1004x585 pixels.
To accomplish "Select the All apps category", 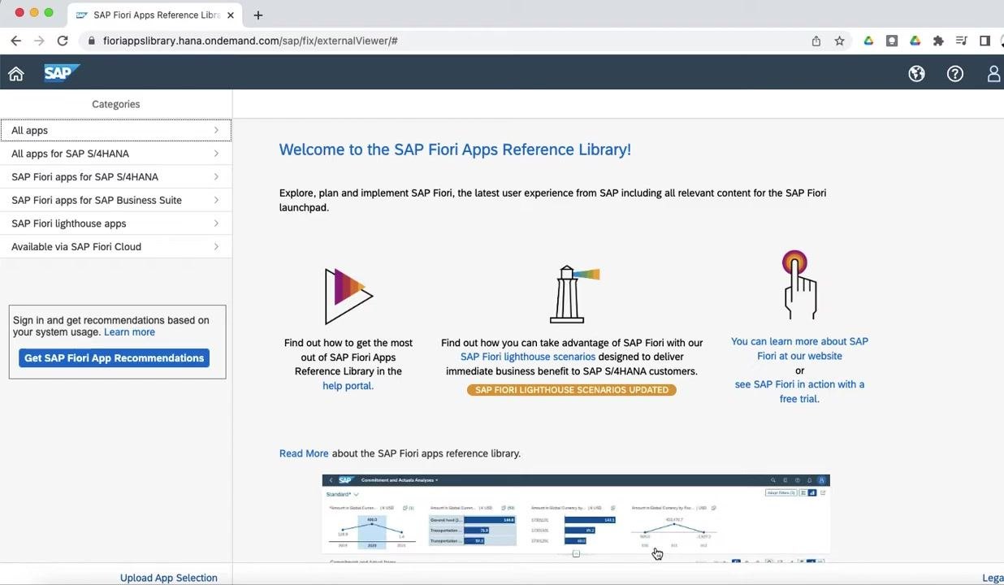I will click(x=116, y=130).
